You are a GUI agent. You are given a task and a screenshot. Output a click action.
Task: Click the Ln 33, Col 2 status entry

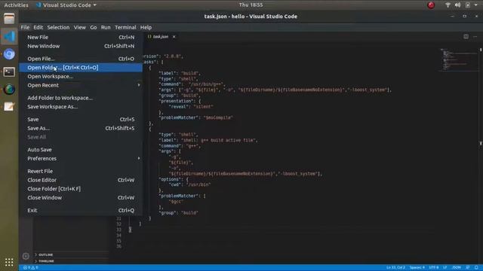tap(395, 268)
